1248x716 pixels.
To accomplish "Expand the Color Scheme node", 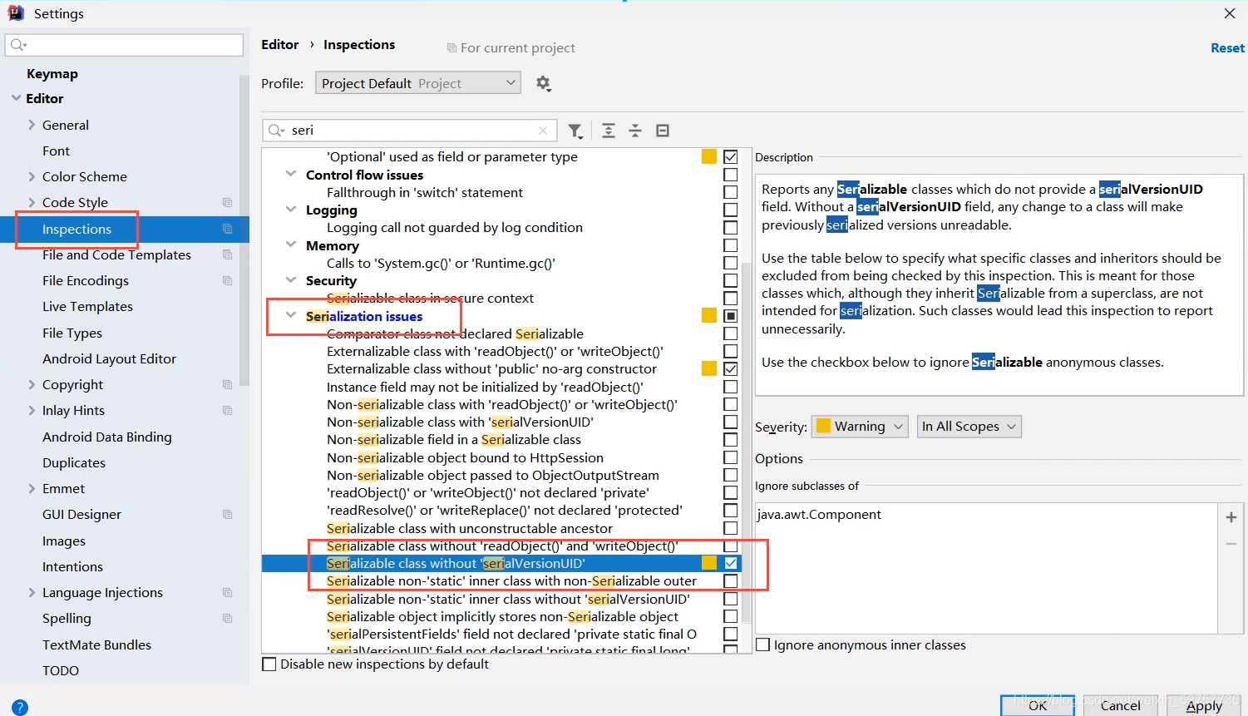I will (32, 176).
